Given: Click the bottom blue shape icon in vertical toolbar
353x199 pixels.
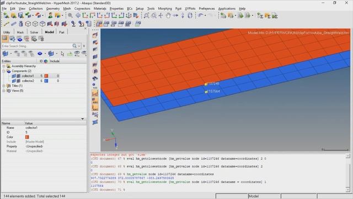Looking at the screenshot, I should (x=95, y=122).
